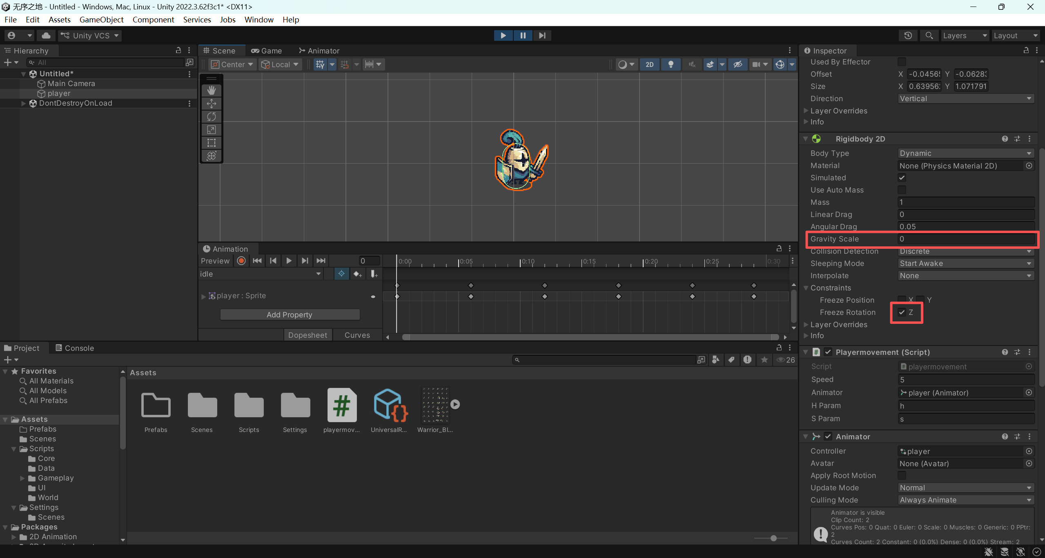Viewport: 1045px width, 558px height.
Task: Open the Component menu
Action: 153,20
